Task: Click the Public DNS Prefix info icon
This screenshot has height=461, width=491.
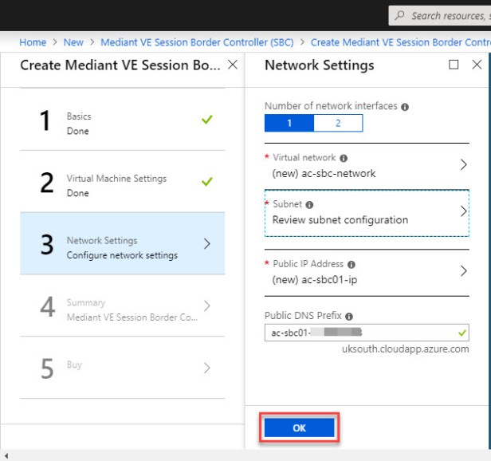Action: 349,317
